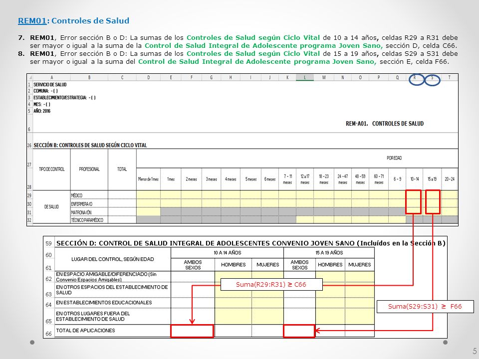Click the cell "MES: - ( )"
This screenshot has height=359, width=479.
[x=42, y=104]
